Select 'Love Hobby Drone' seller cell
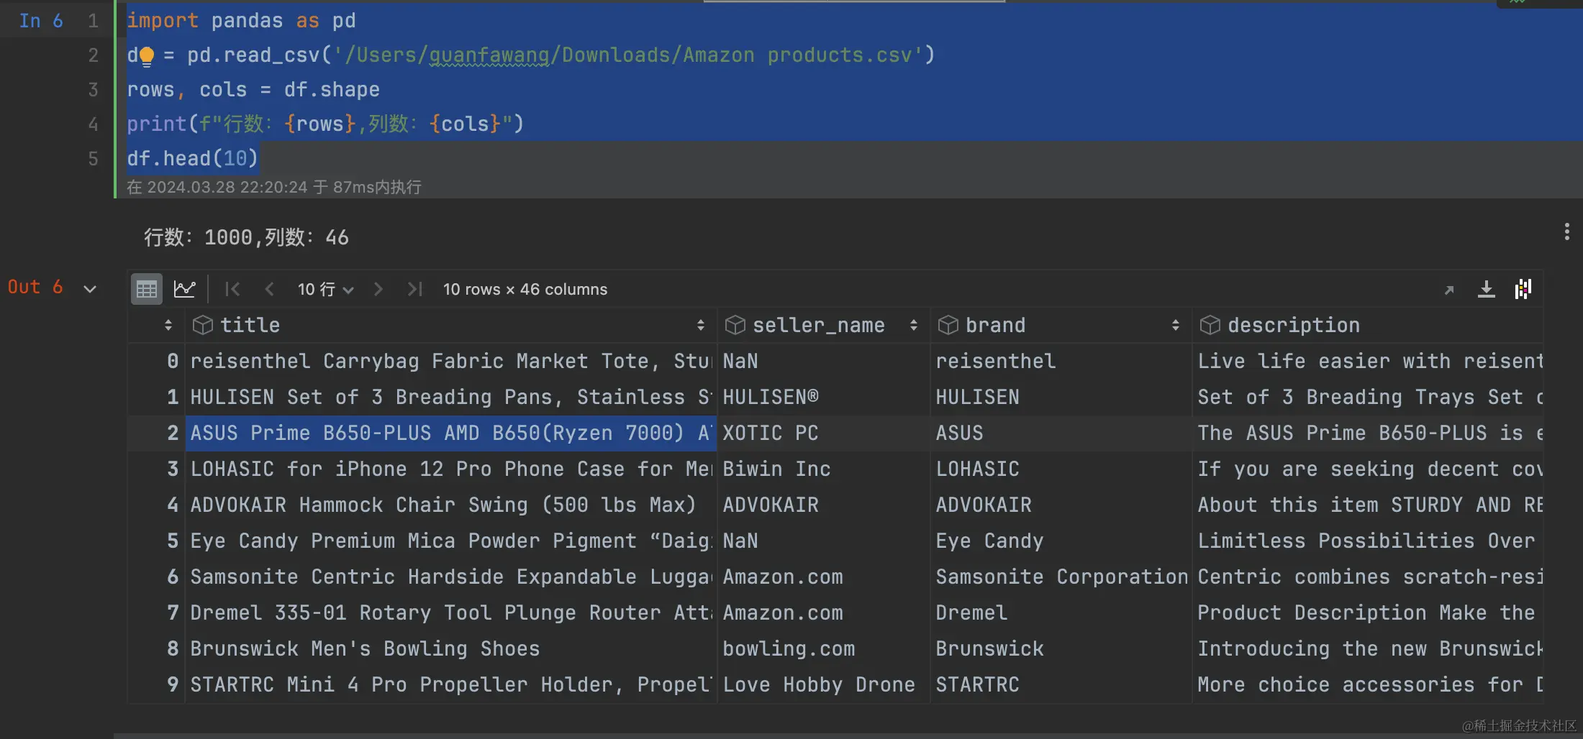The width and height of the screenshot is (1583, 739). tap(824, 684)
